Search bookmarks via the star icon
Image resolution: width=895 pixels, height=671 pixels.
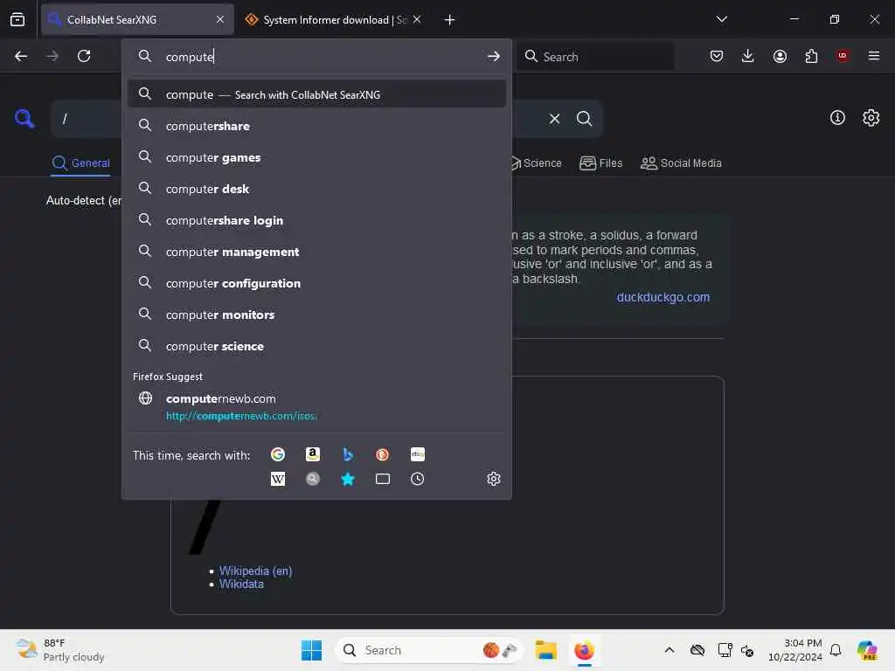coord(348,479)
